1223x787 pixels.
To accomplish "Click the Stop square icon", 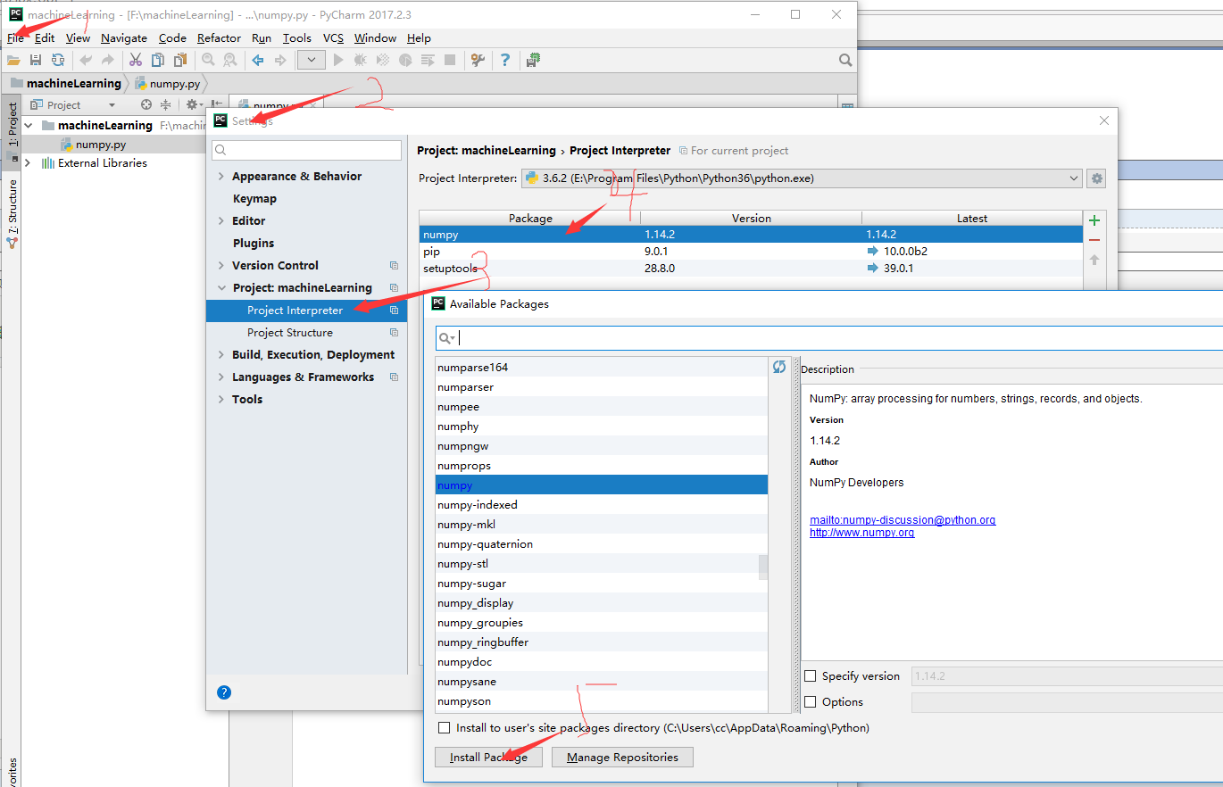I will click(450, 60).
